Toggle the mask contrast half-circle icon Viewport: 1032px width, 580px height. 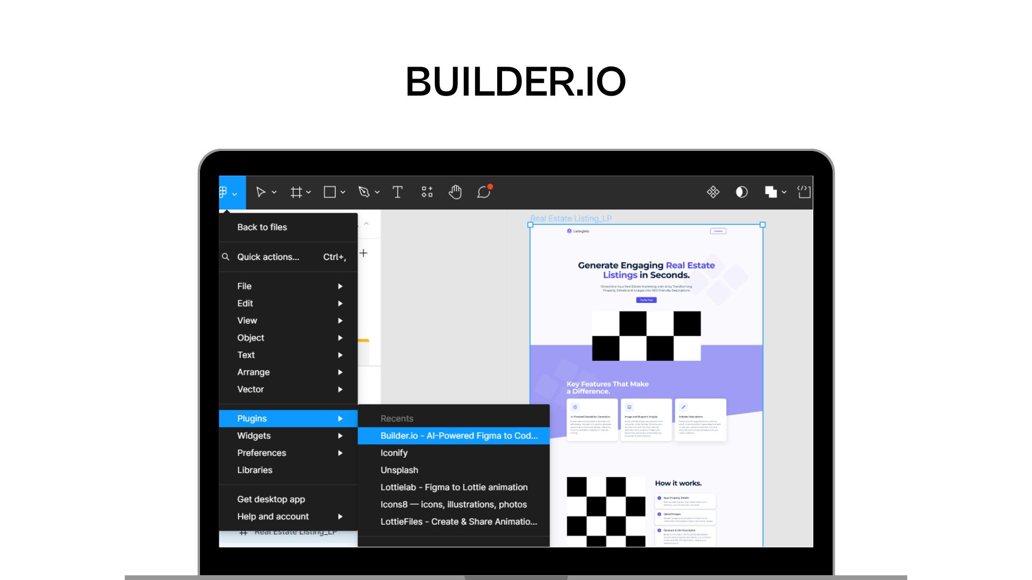coord(741,192)
